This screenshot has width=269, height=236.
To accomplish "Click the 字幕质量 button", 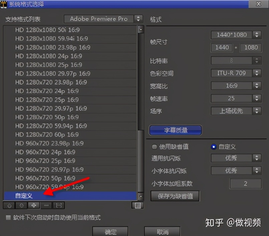I will pos(176,130).
